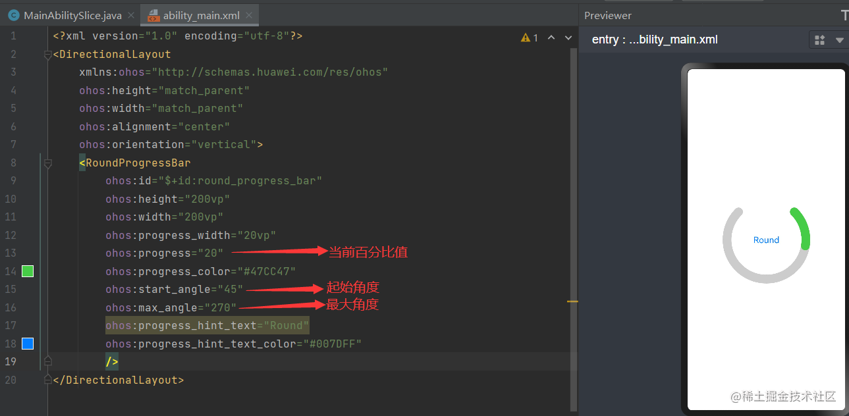The width and height of the screenshot is (849, 416).
Task: Click line number 17 in the gutter
Action: [11, 325]
